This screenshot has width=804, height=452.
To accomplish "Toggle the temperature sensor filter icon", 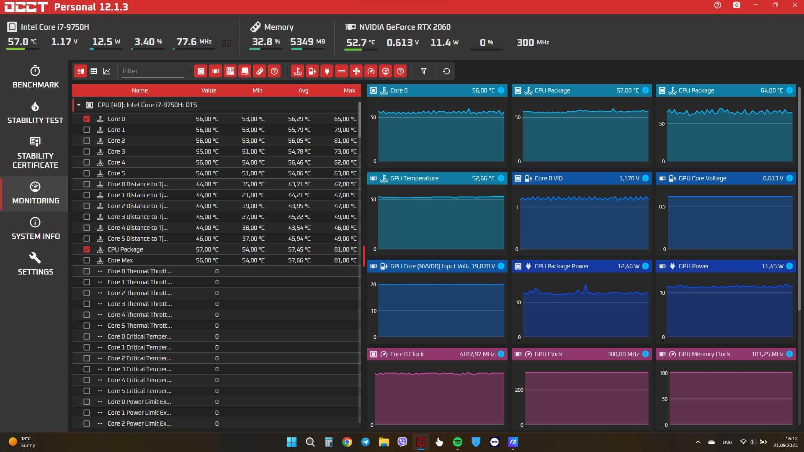I will click(298, 71).
